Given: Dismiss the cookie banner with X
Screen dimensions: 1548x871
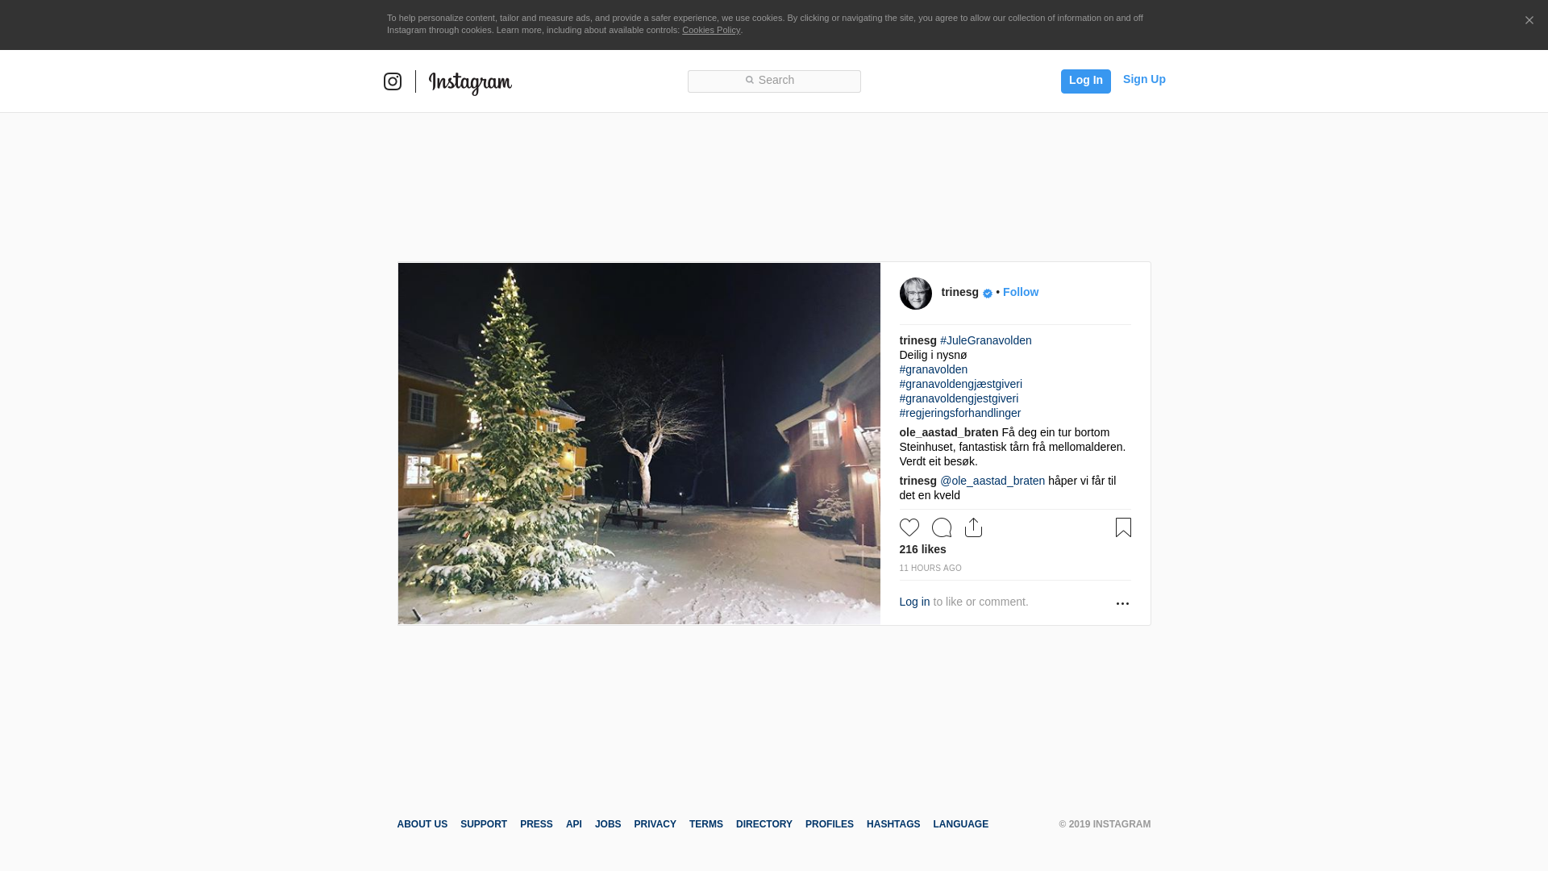Looking at the screenshot, I should coord(1529,21).
